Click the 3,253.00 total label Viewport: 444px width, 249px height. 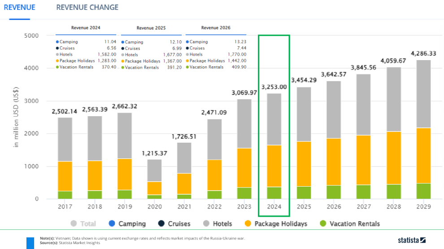click(274, 87)
